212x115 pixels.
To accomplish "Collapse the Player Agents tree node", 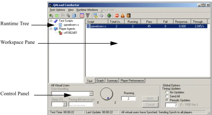I will point(51,29).
